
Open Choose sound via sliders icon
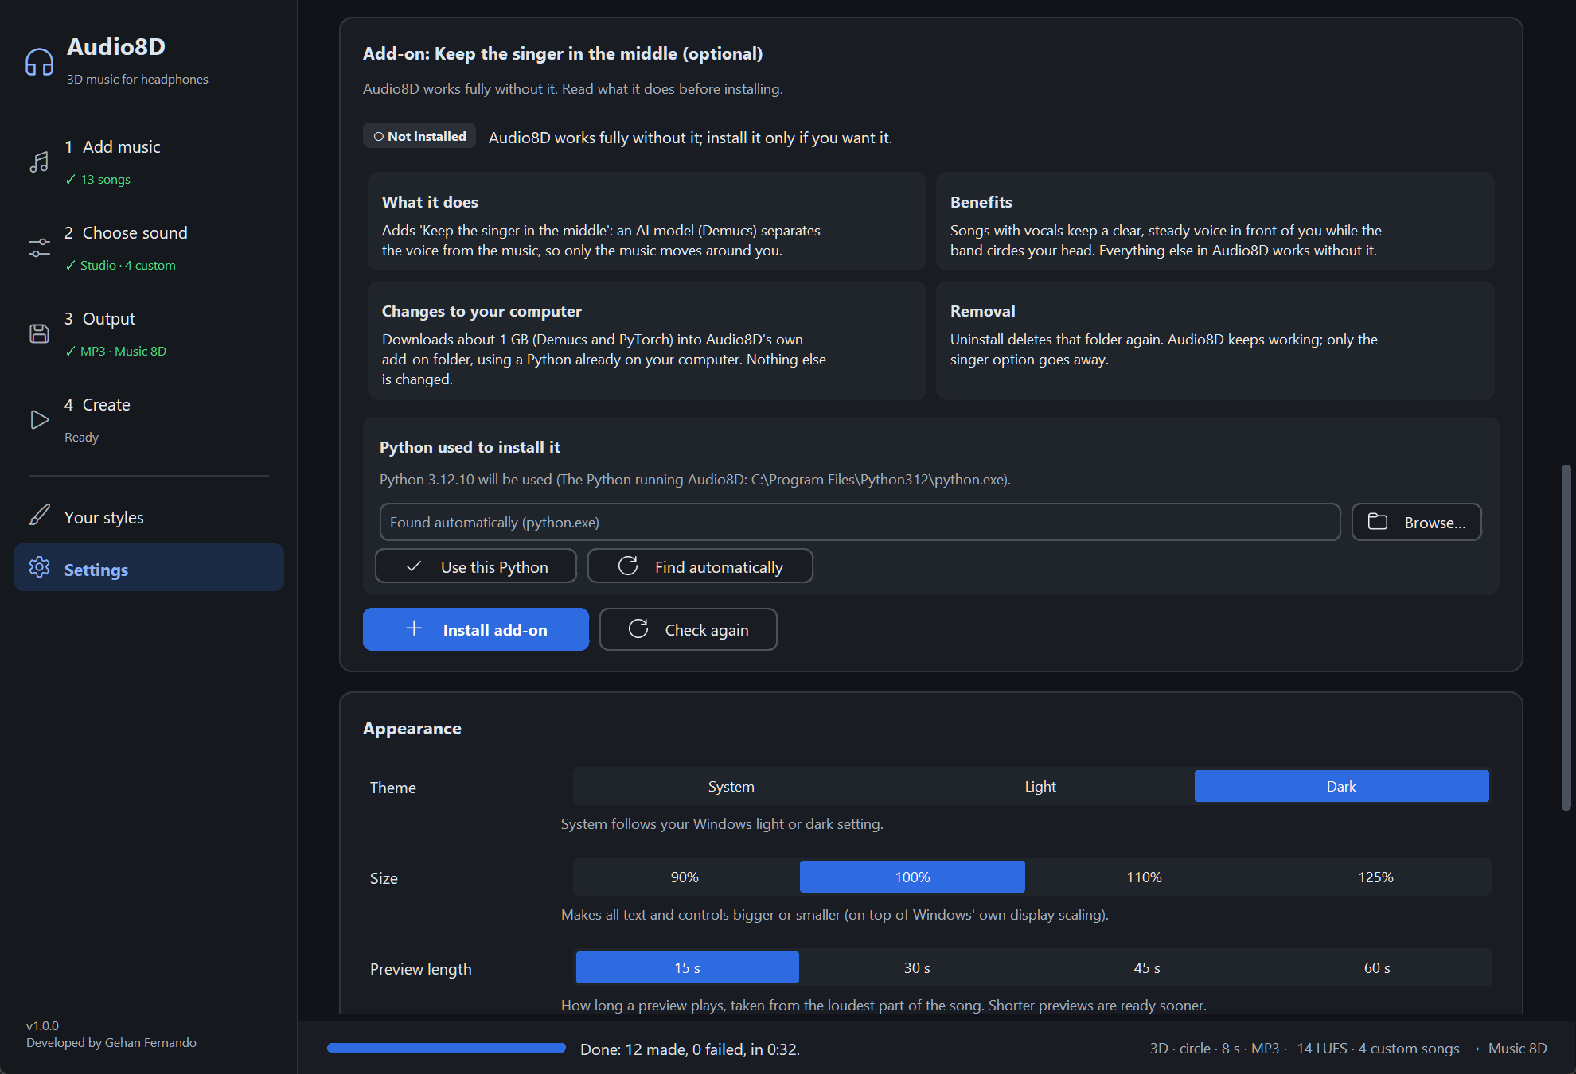[39, 248]
